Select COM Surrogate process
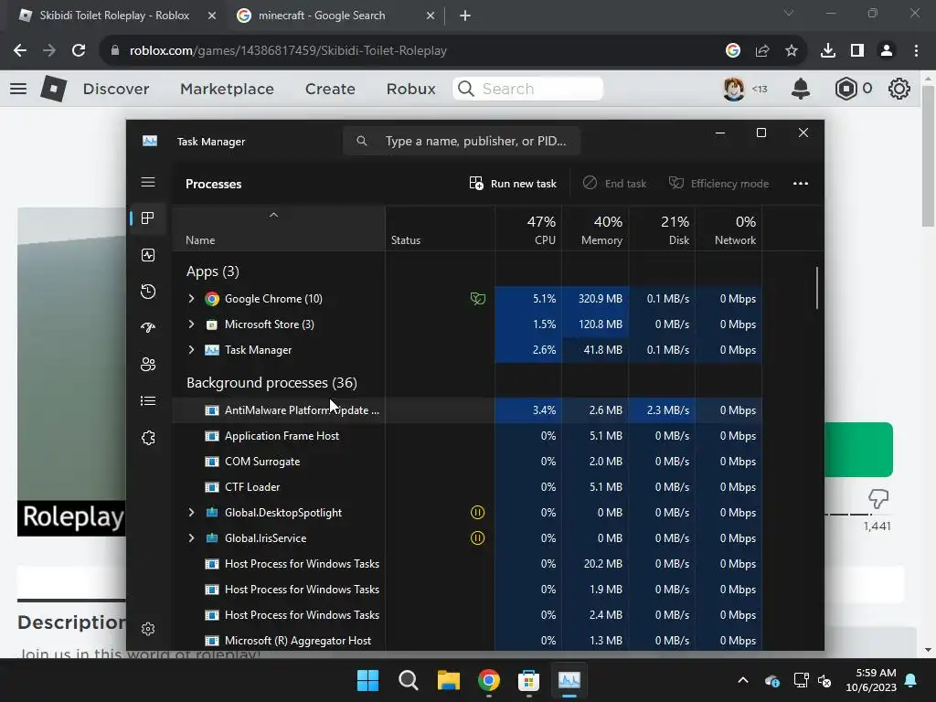Screen dimensions: 936x702 pos(467,462)
